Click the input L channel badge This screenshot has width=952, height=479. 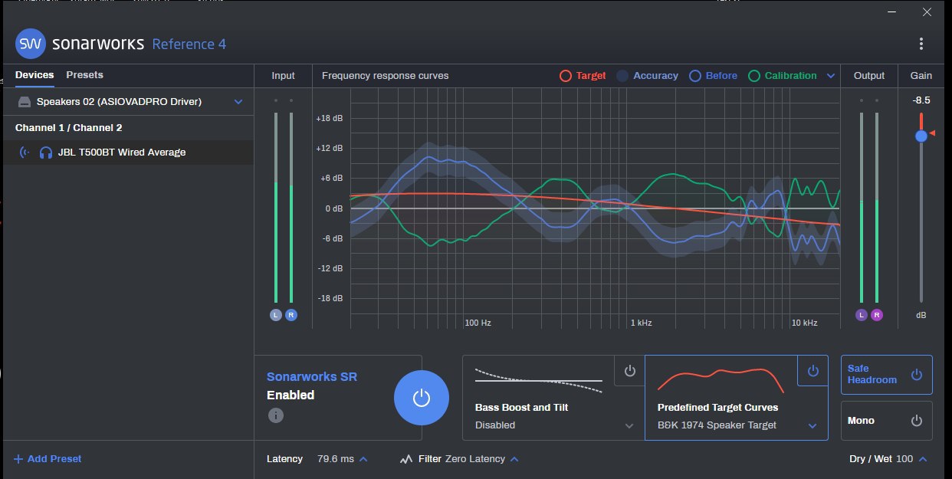(x=276, y=315)
